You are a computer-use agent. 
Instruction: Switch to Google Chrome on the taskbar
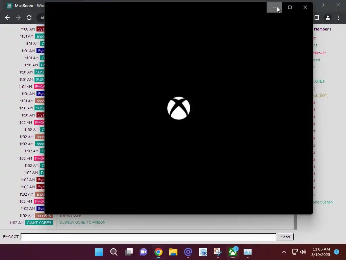pyautogui.click(x=158, y=252)
